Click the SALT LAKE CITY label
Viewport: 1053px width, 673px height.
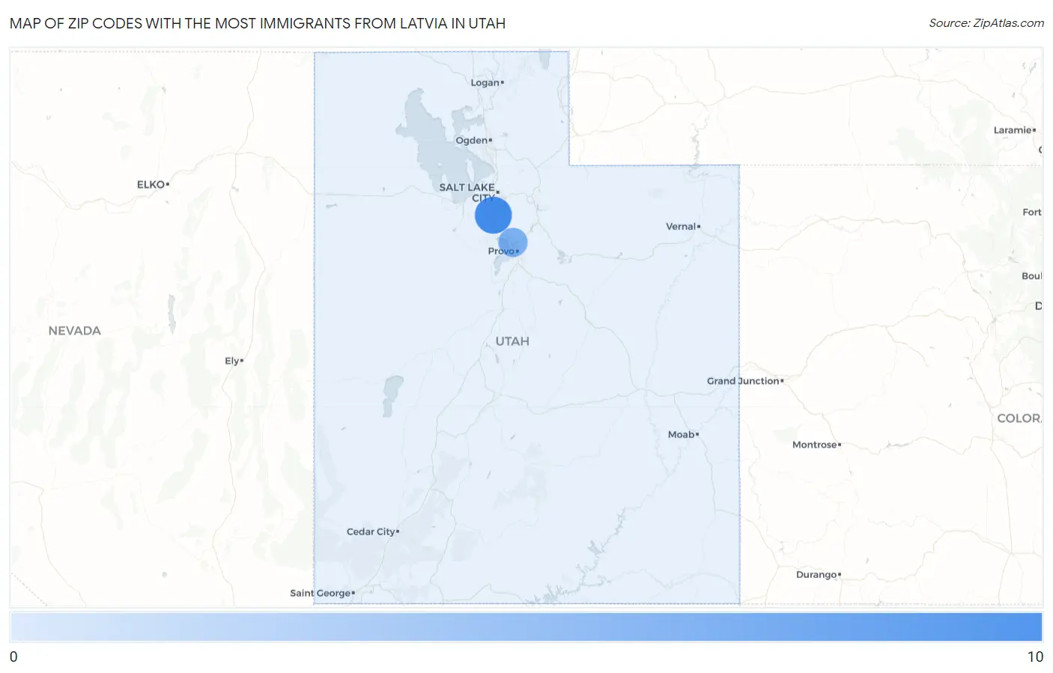[x=468, y=192]
